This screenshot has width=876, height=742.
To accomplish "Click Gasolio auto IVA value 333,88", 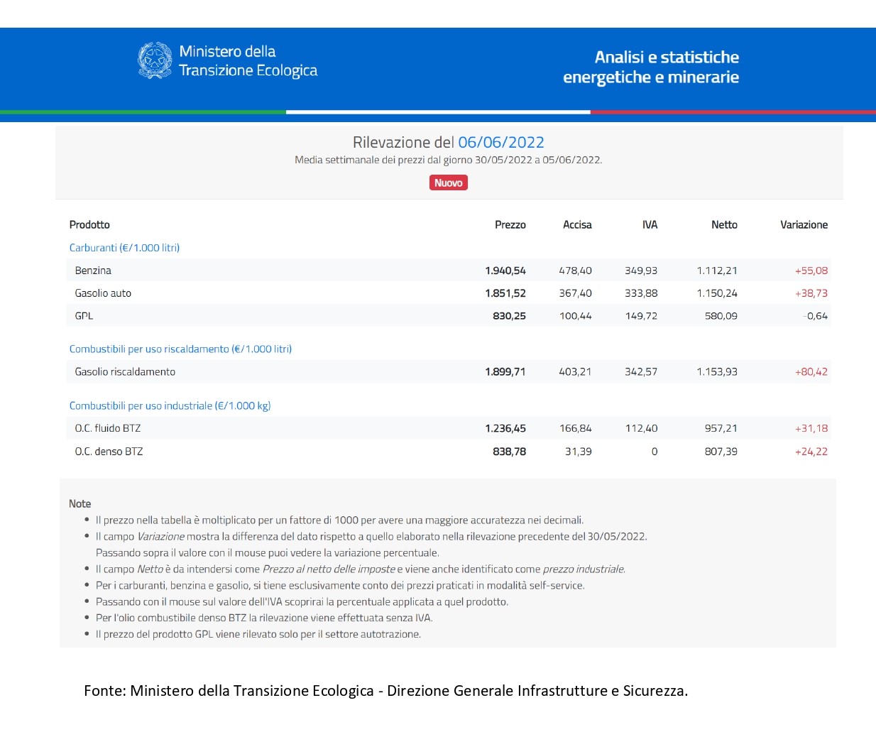I will (x=641, y=293).
